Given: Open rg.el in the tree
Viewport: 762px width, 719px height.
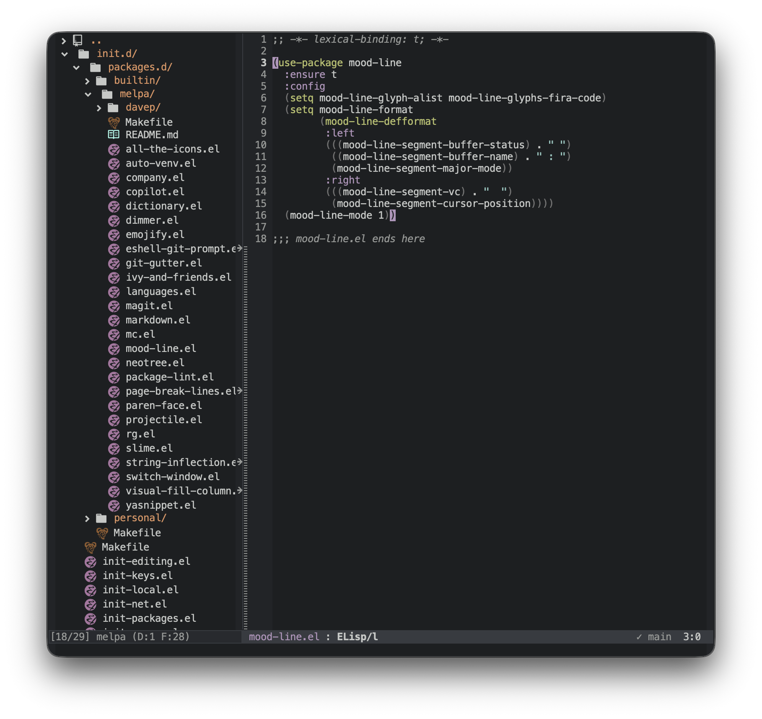Looking at the screenshot, I should click(x=140, y=434).
